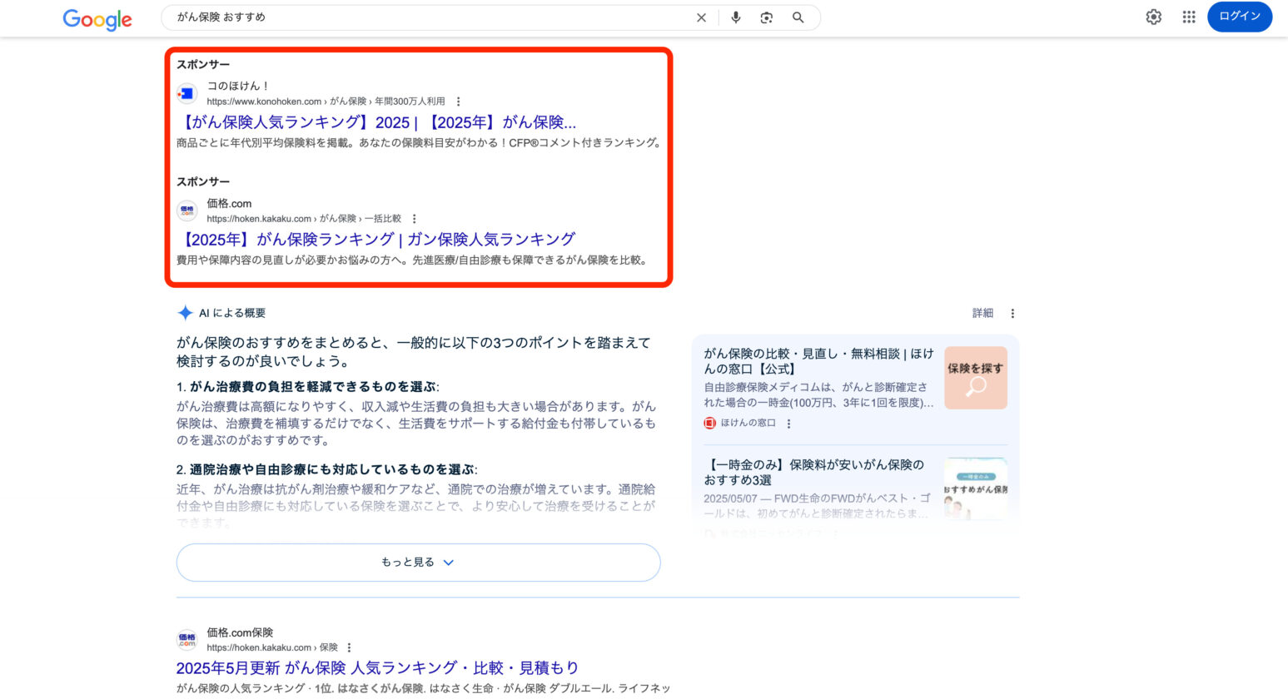The image size is (1288, 699).
Task: Click the AI overview sparkle icon
Action: tap(185, 313)
